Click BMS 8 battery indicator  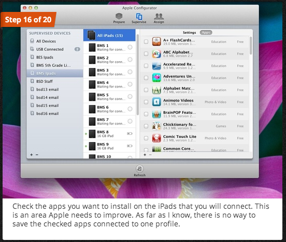coord(130,134)
